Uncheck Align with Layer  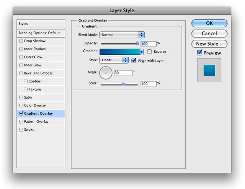[134, 60]
